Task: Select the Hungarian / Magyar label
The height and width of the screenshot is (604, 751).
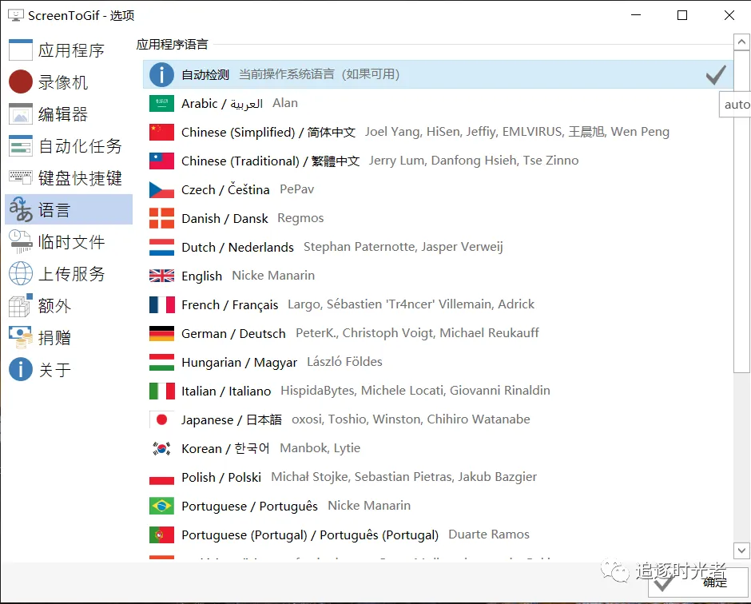Action: [x=239, y=363]
